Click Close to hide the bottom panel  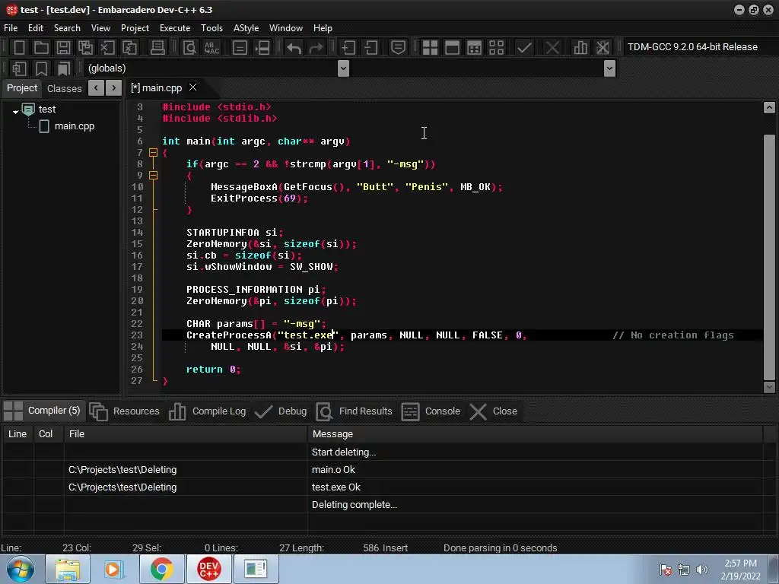tap(494, 411)
